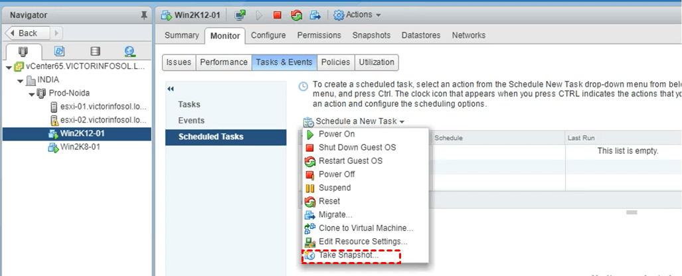
Task: Choose Suspend from the menu
Action: [x=365, y=188]
